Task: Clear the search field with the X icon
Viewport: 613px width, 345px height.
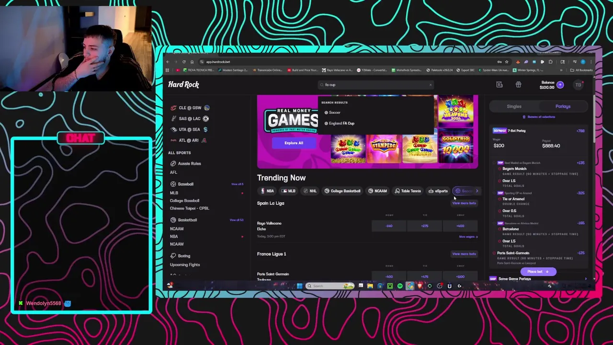Action: coord(430,85)
